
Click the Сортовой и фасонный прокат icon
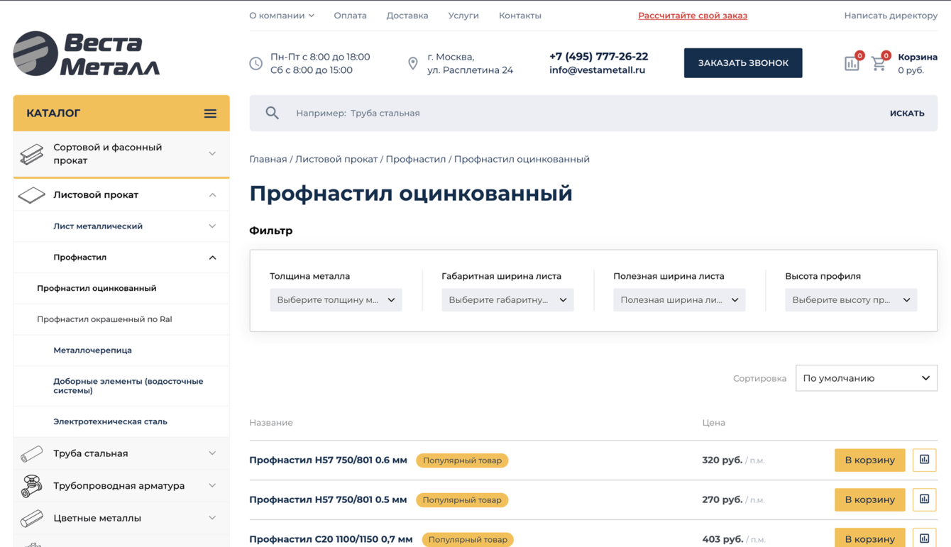[31, 154]
